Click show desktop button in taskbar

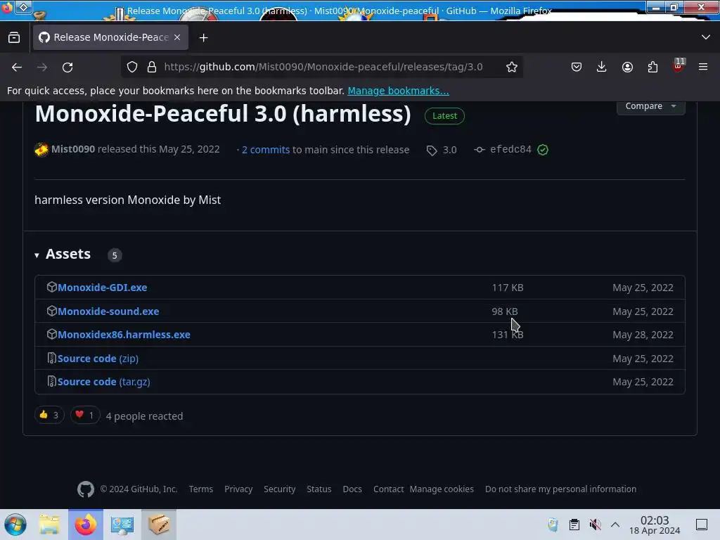tap(702, 525)
